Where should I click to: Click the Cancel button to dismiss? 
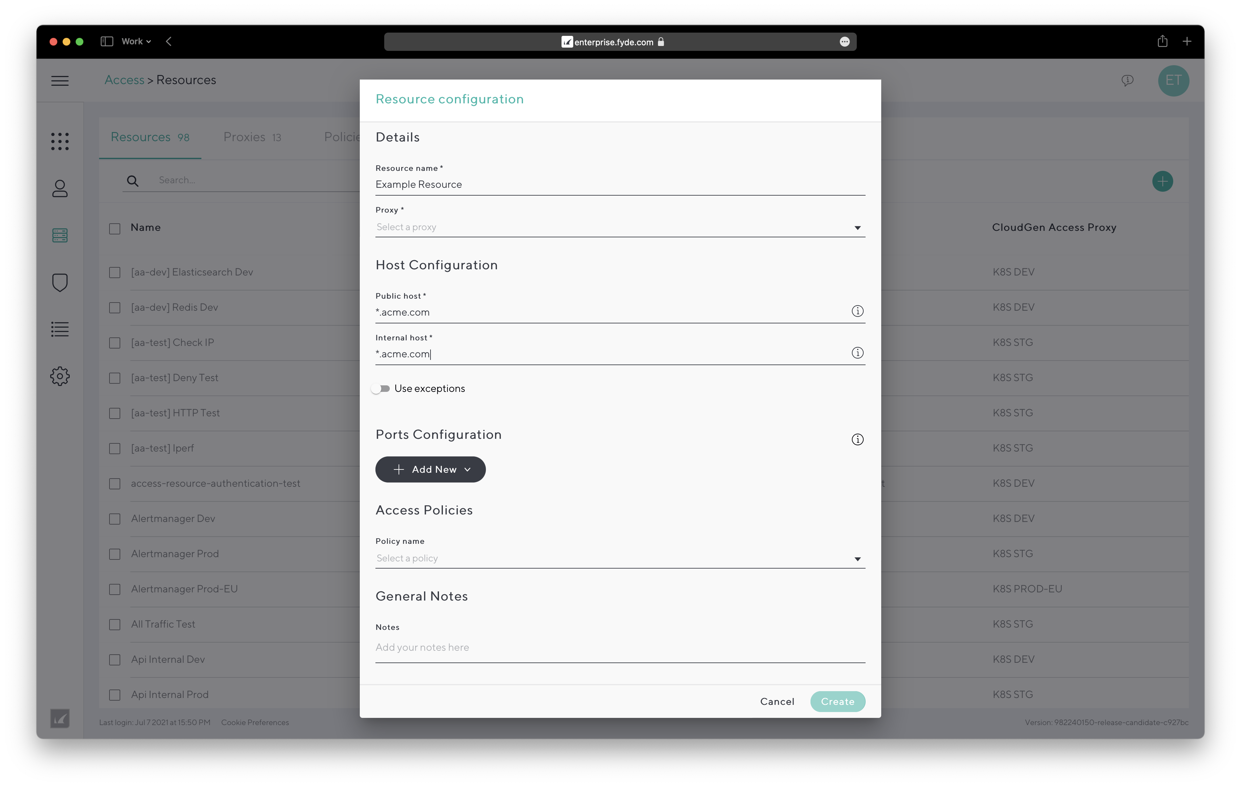click(776, 701)
